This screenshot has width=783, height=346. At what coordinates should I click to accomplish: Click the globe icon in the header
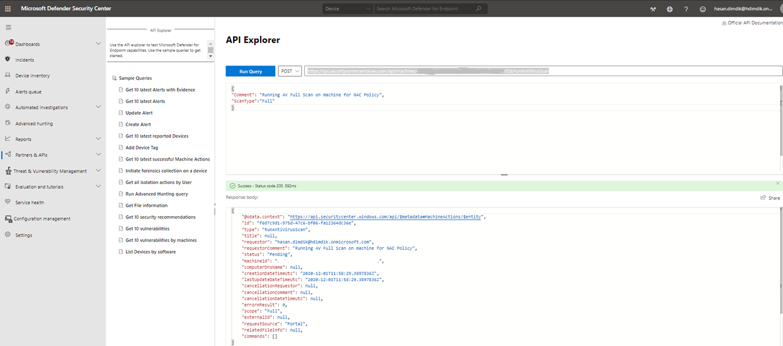670,9
